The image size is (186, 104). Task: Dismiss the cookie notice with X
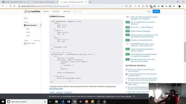tap(134, 96)
